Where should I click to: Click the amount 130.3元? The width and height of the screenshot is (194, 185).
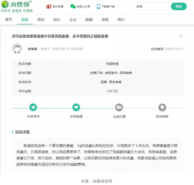[112, 91]
